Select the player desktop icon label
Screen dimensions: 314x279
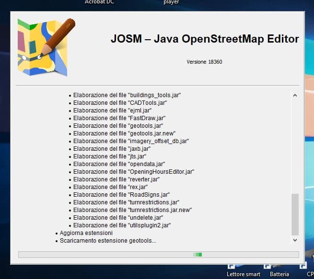171,2
